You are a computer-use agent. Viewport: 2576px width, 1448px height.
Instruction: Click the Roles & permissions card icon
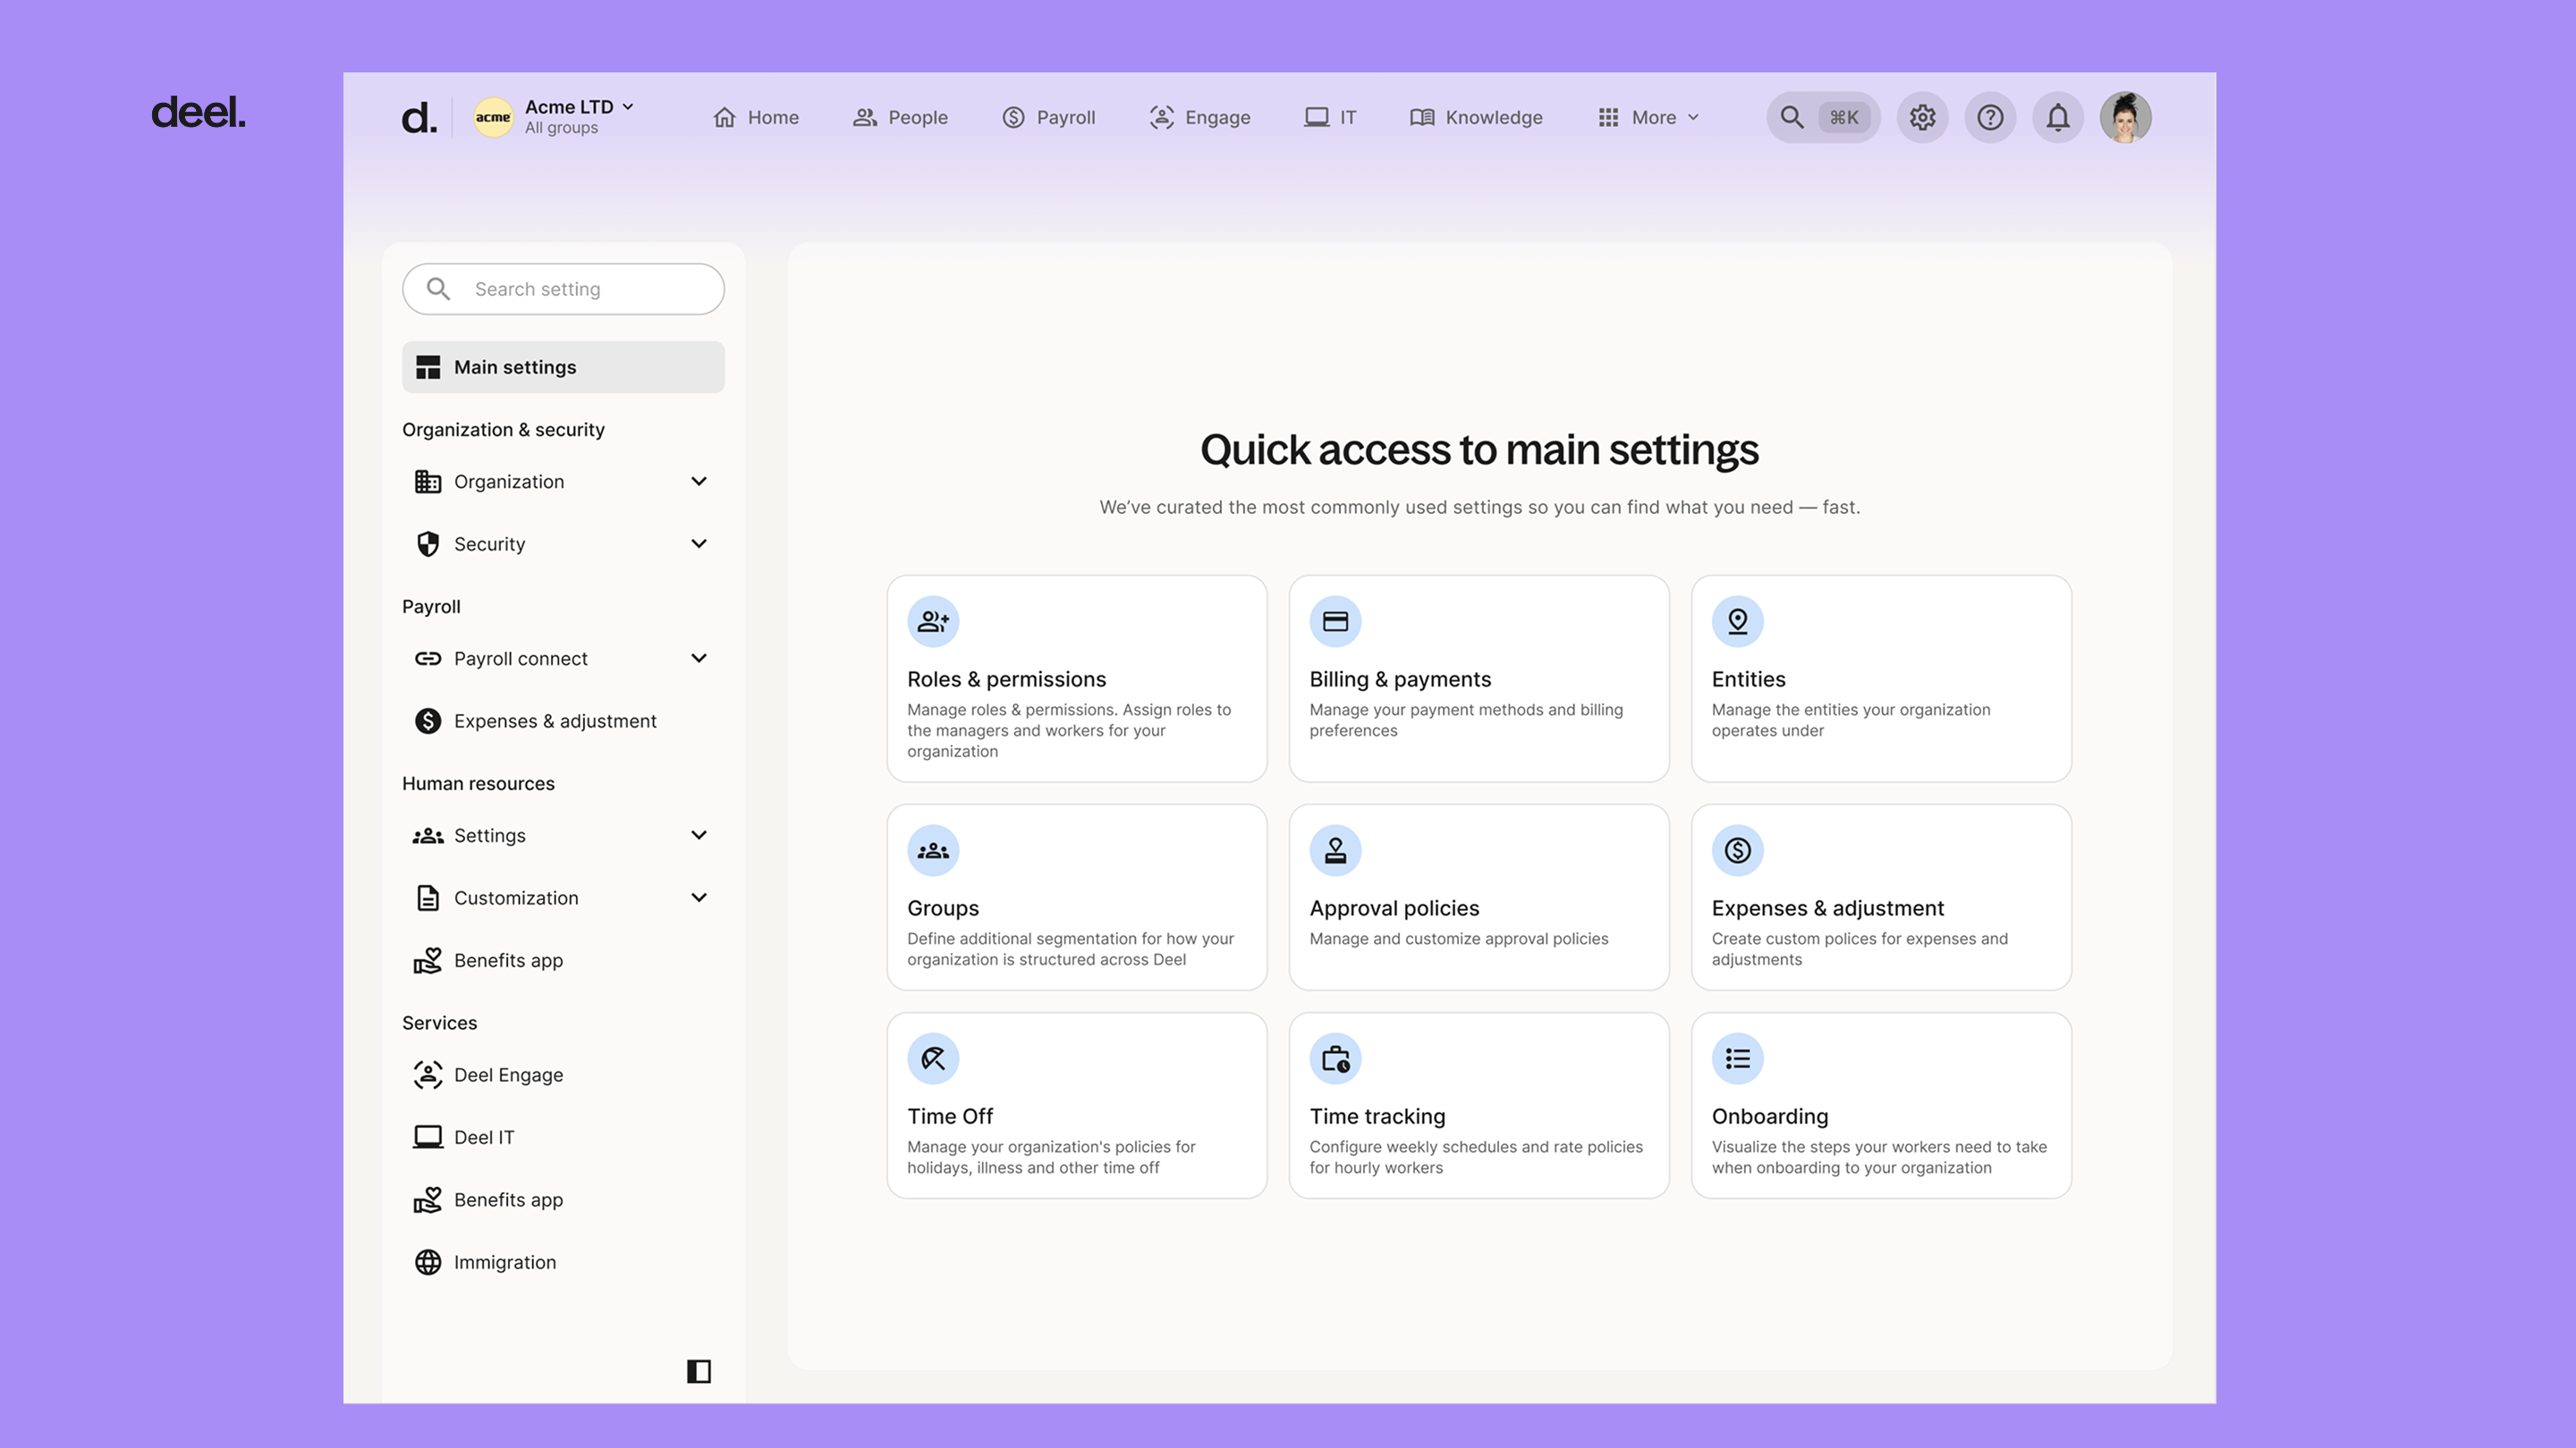coord(933,621)
